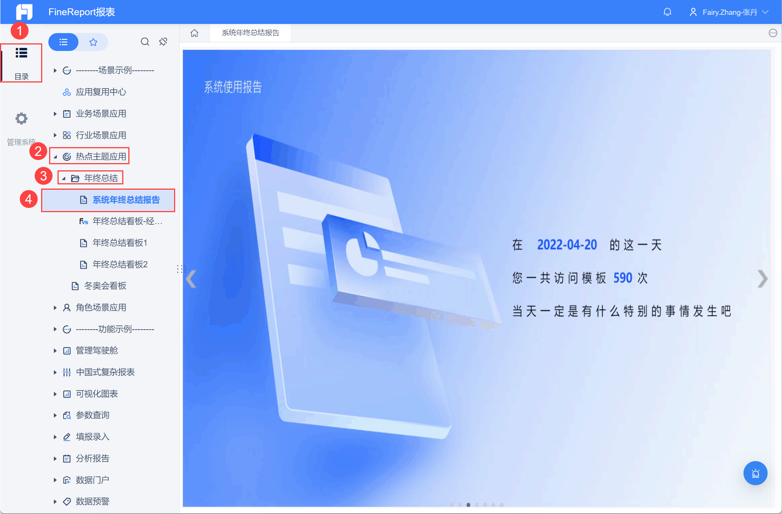The image size is (782, 514).
Task: Open the home page icon tab
Action: click(194, 33)
